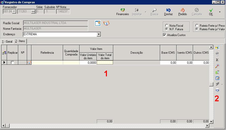Image resolution: width=226 pixels, height=130 pixels.
Task: Toggle the Replicar checkbox in first row
Action: point(12,62)
